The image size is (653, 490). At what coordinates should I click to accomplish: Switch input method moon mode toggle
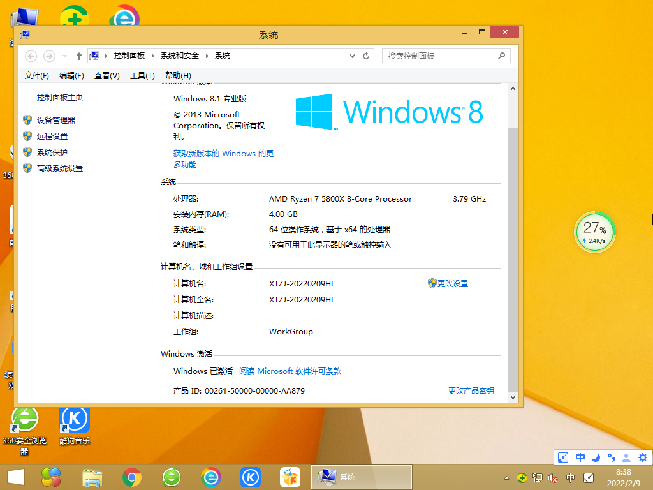tap(597, 457)
